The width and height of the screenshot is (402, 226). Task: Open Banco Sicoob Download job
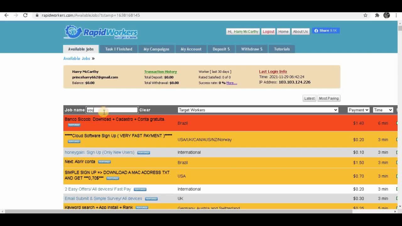pos(115,119)
